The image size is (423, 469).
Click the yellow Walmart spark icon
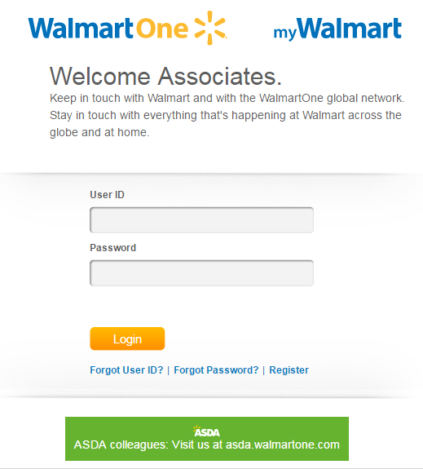(x=210, y=28)
